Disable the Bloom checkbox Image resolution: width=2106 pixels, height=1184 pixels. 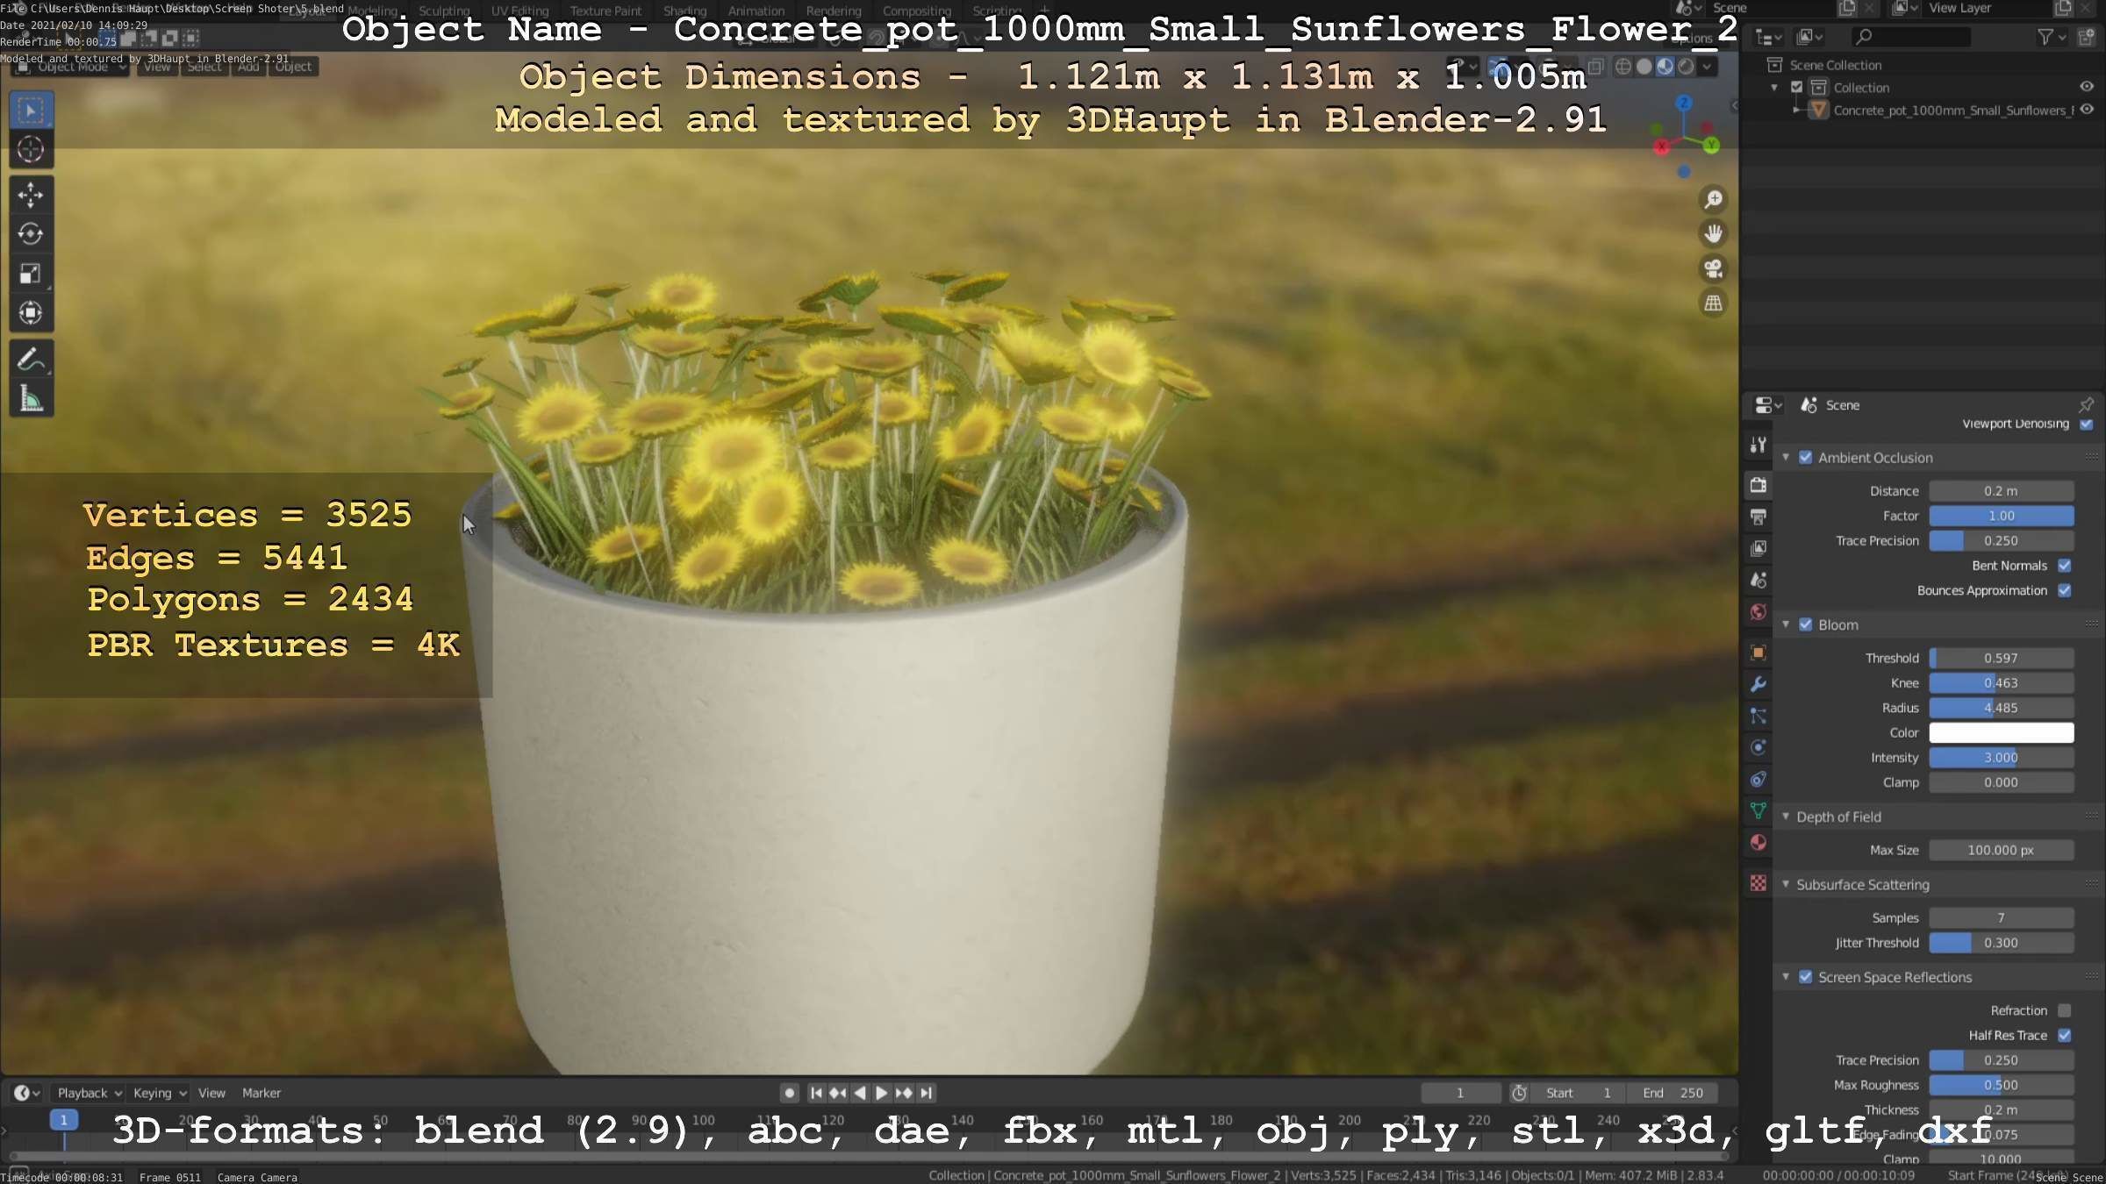click(x=1806, y=624)
